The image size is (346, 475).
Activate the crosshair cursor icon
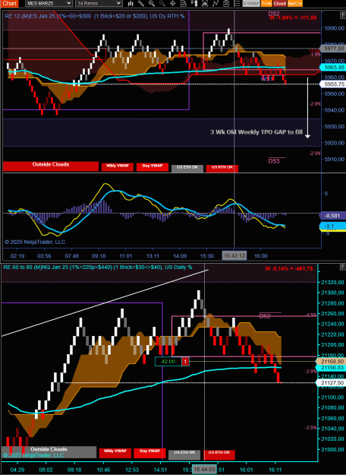[x=173, y=3]
